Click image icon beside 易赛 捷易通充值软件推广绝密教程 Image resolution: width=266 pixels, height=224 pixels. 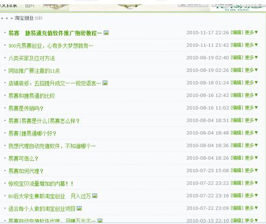click(x=106, y=33)
